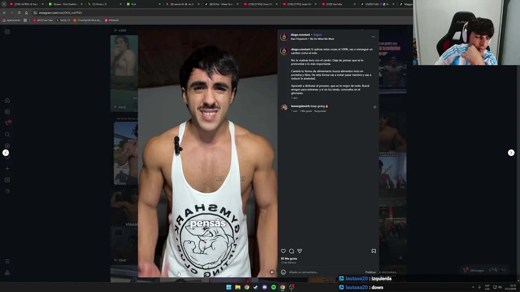Click browser back navigation arrow
The width and height of the screenshot is (520, 292).
[4, 13]
